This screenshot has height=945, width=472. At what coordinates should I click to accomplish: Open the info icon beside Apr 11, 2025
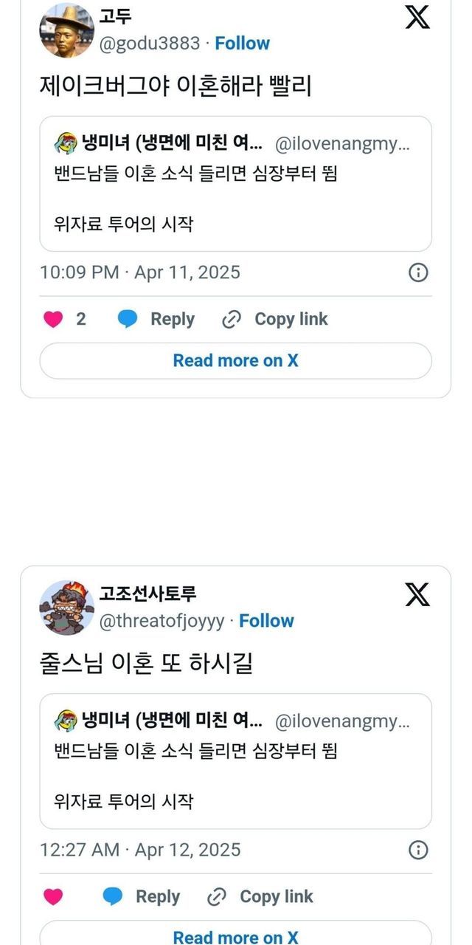[x=418, y=272]
